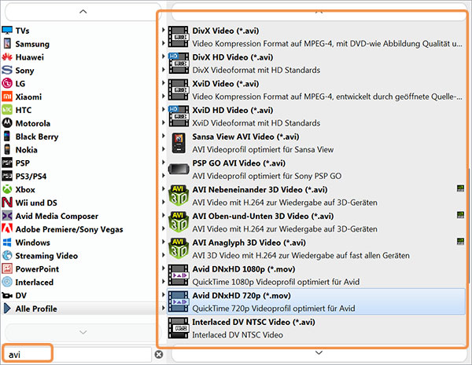Image resolution: width=472 pixels, height=365 pixels.
Task: Click the "Streaming Video" category label
Action: coord(46,256)
